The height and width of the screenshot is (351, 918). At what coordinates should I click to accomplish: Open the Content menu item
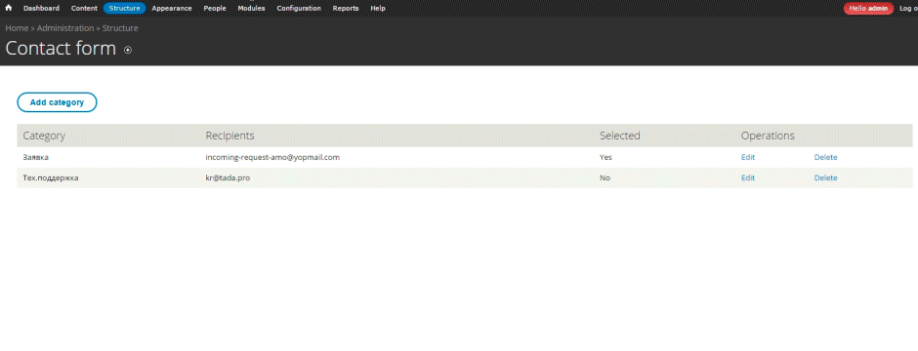[84, 8]
